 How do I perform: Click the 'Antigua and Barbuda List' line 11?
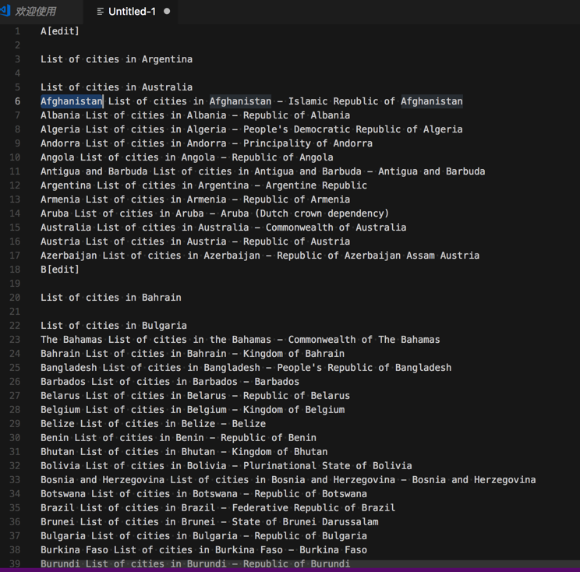click(263, 171)
